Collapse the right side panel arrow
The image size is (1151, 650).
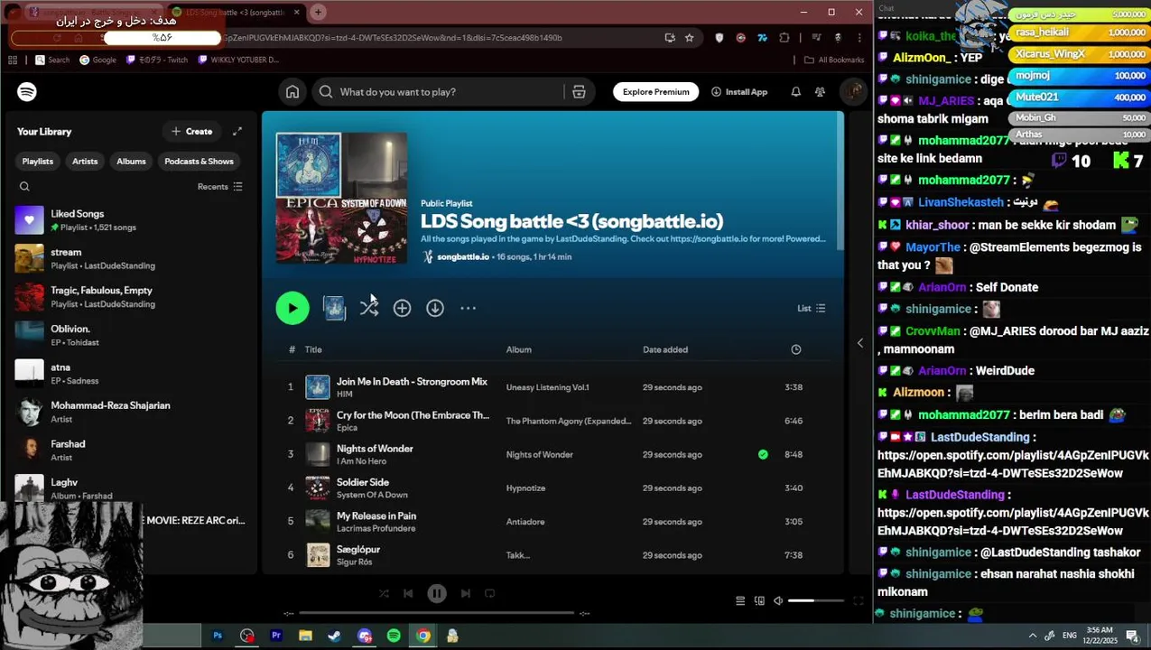click(x=859, y=343)
